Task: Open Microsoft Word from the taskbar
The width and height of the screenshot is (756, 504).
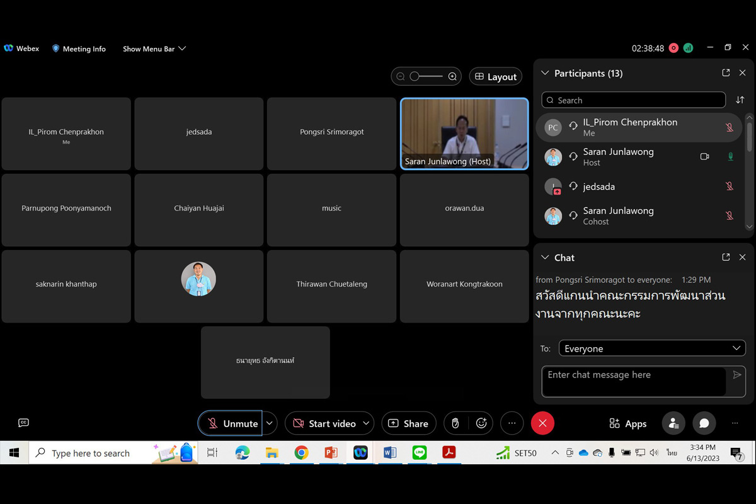Action: click(389, 452)
